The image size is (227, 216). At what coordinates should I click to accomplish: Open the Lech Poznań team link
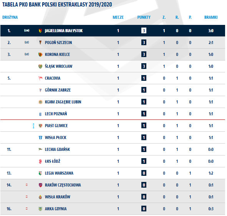[56, 114]
